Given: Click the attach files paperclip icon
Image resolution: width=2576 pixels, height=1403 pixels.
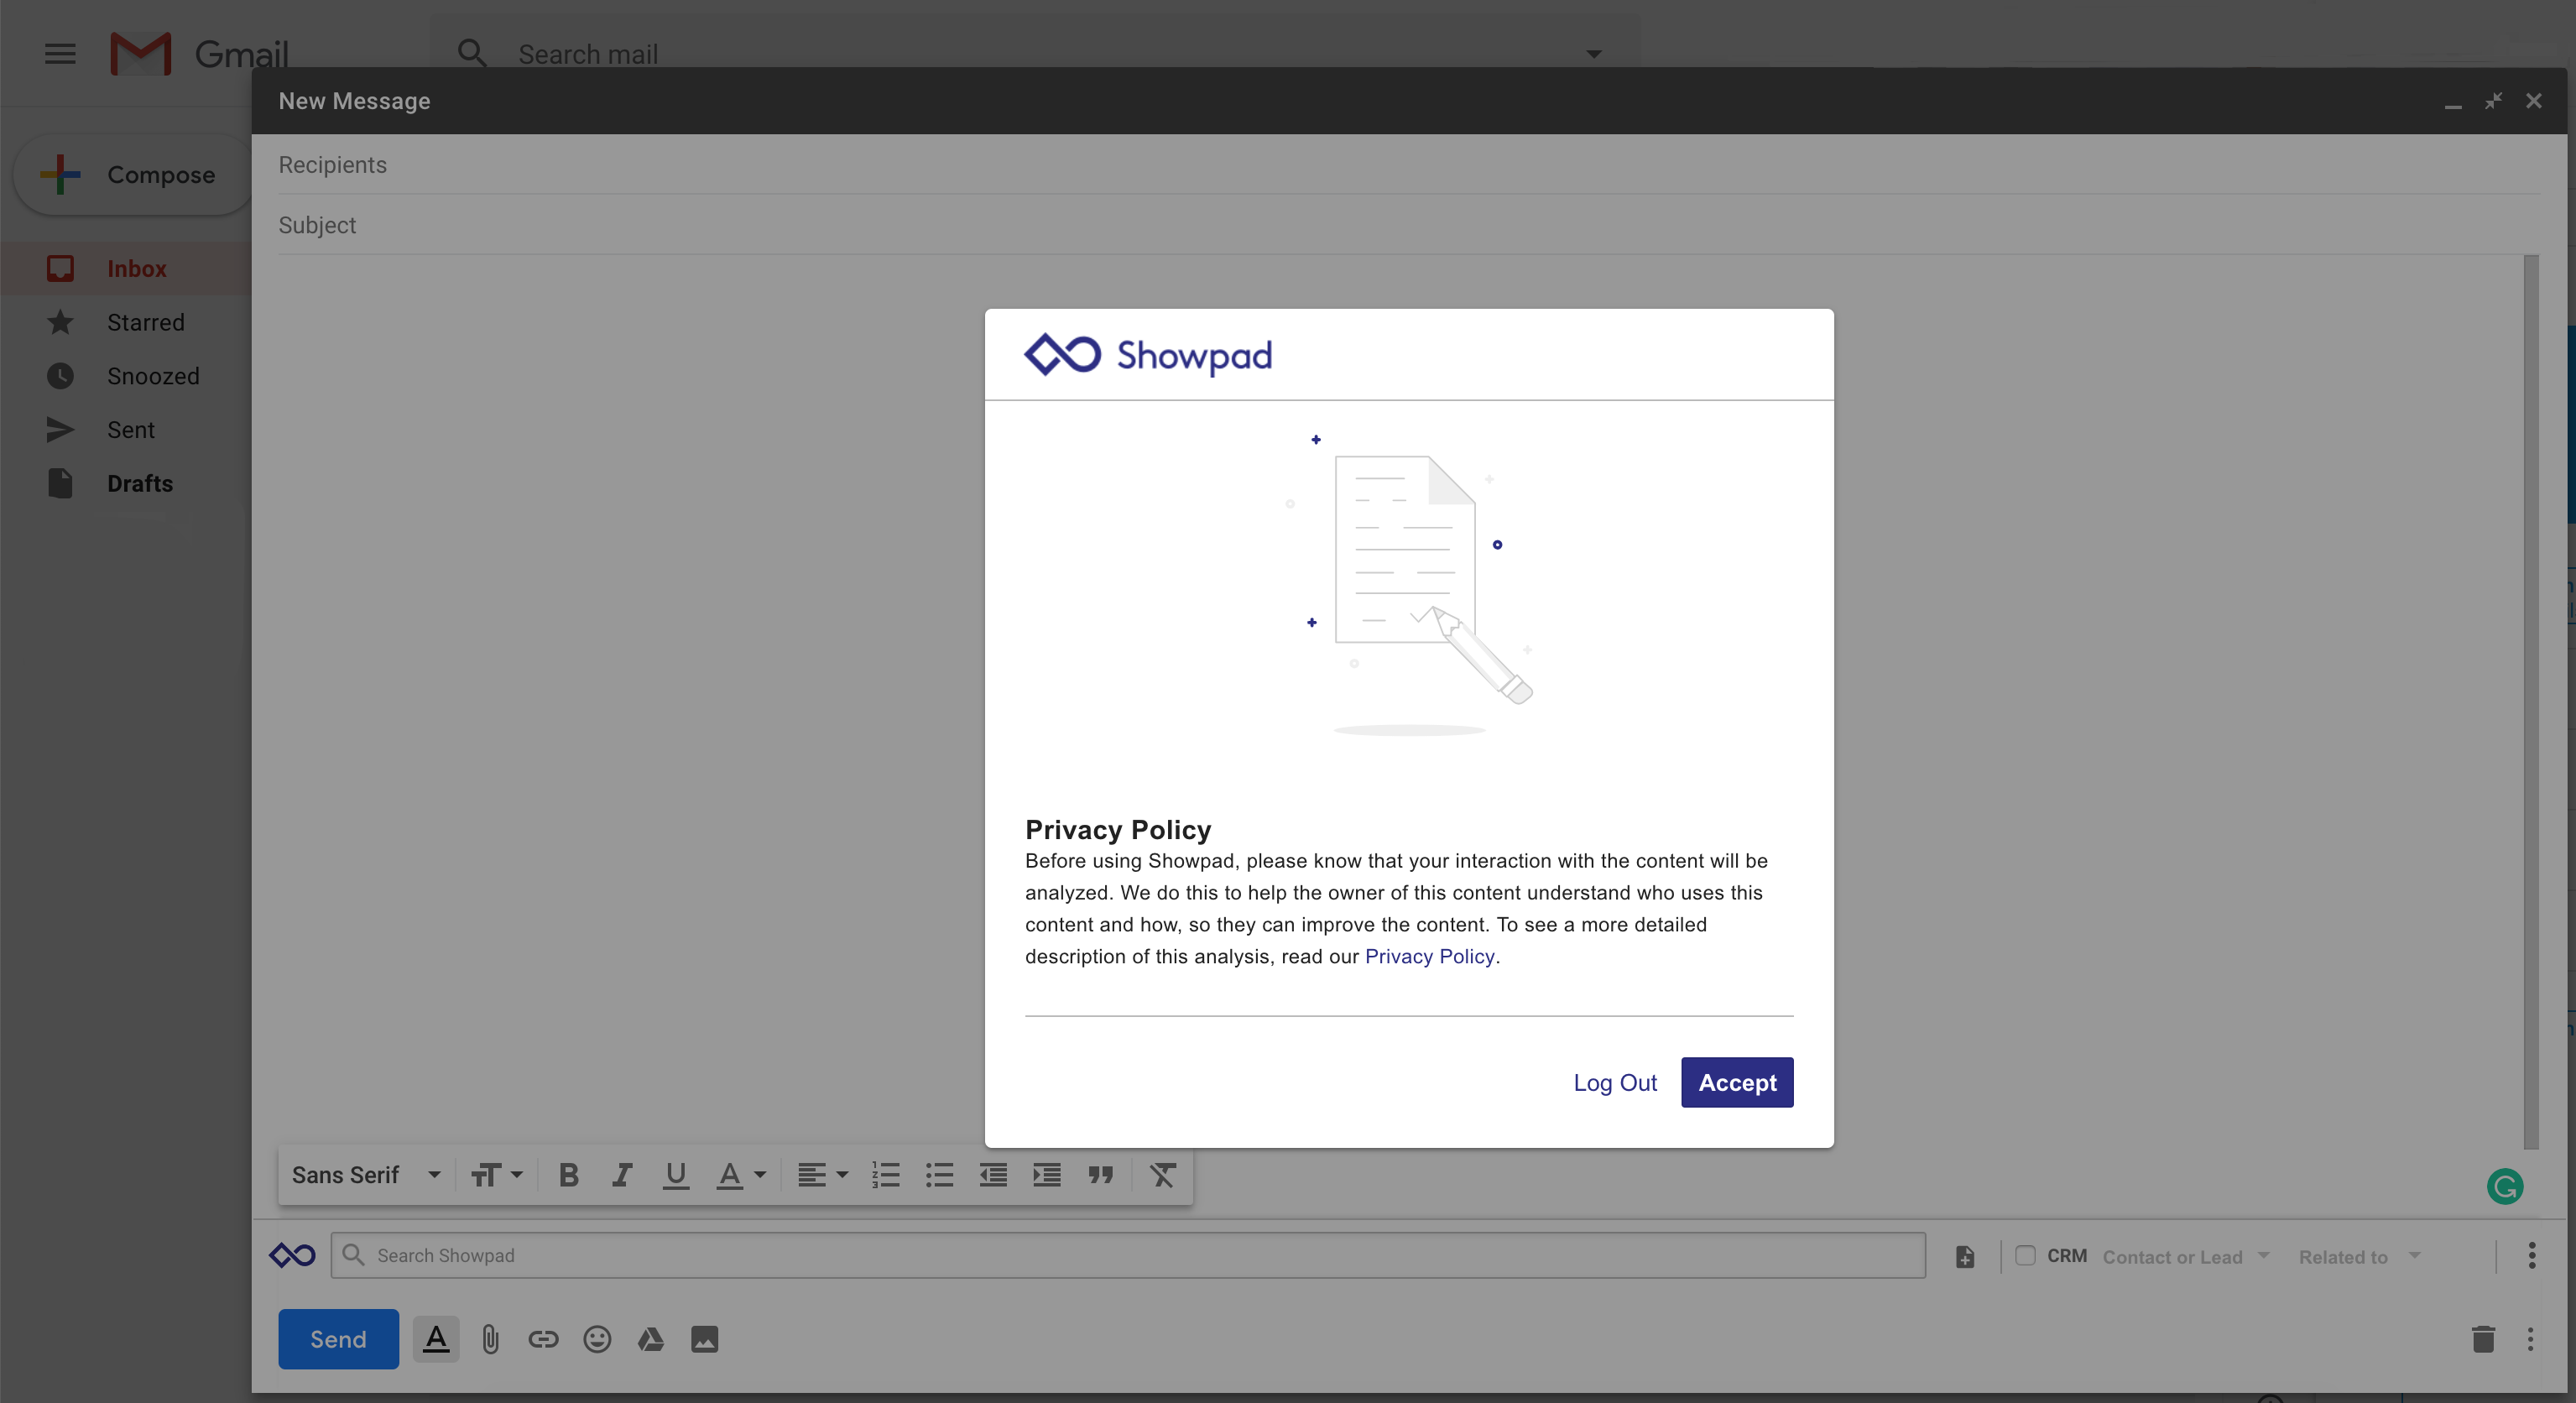Looking at the screenshot, I should point(490,1339).
